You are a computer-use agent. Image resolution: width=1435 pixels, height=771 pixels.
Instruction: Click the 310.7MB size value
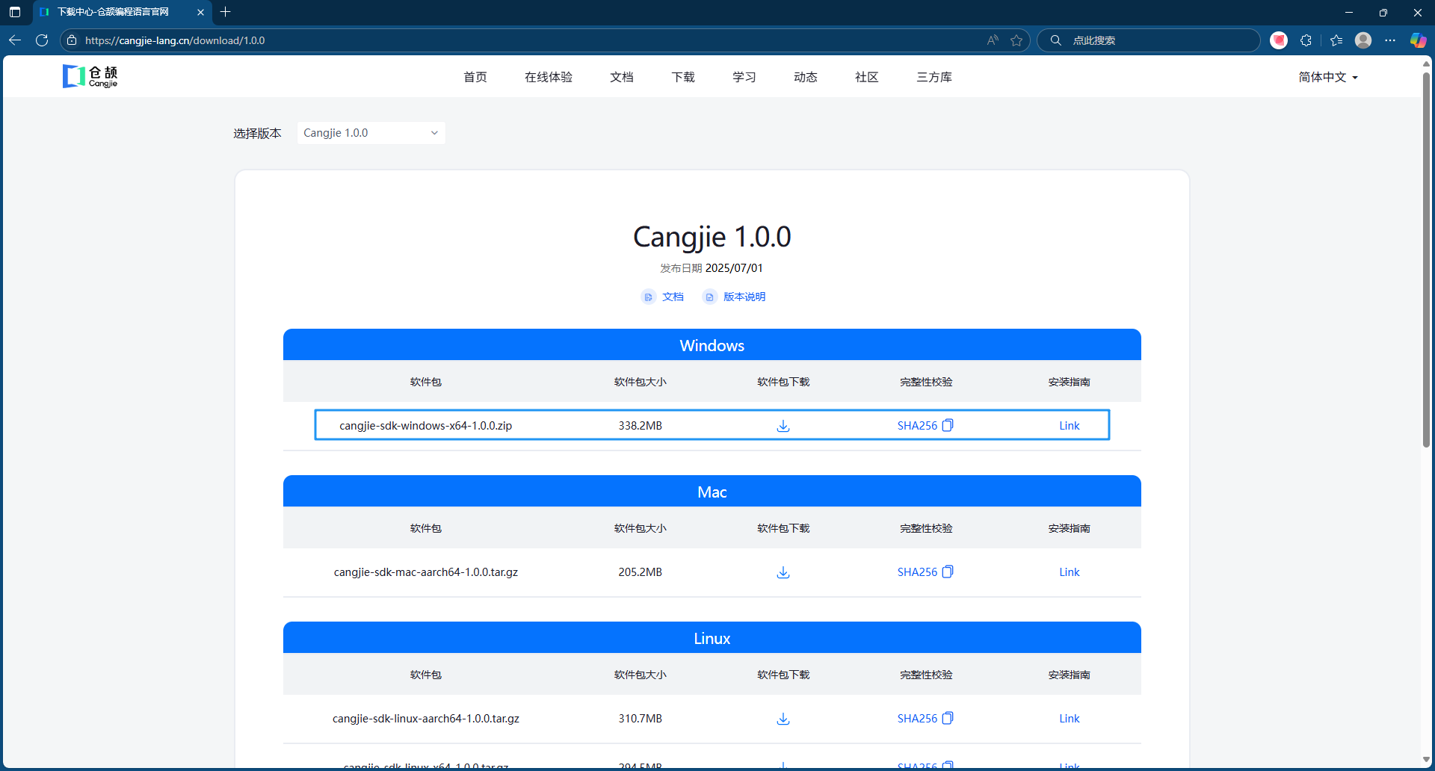641,719
